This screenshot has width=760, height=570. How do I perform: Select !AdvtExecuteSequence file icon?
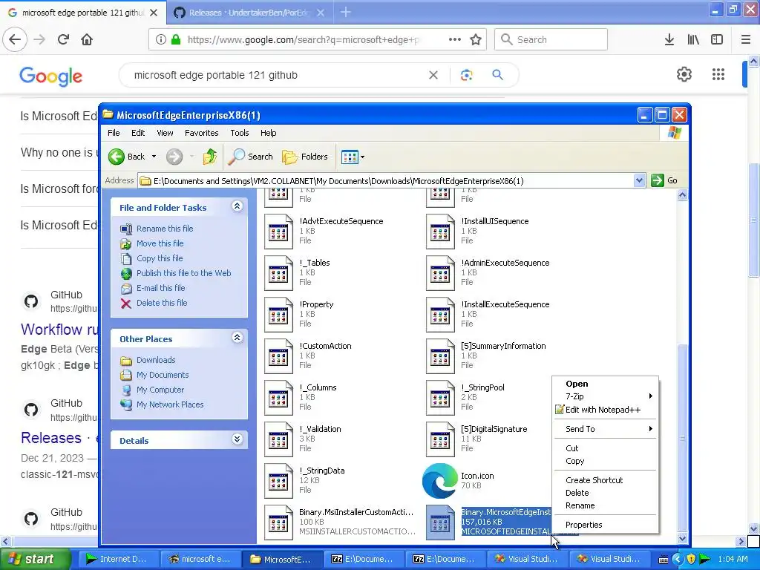pos(279,232)
